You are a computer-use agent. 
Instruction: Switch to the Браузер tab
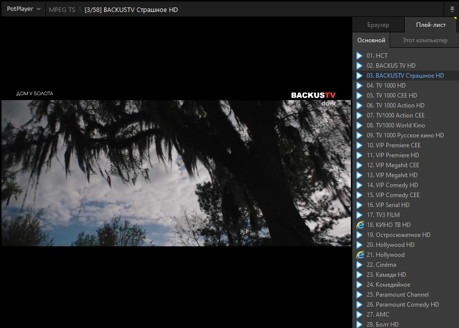[378, 25]
